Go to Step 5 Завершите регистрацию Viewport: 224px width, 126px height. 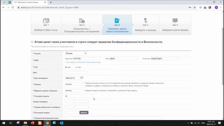point(175,24)
